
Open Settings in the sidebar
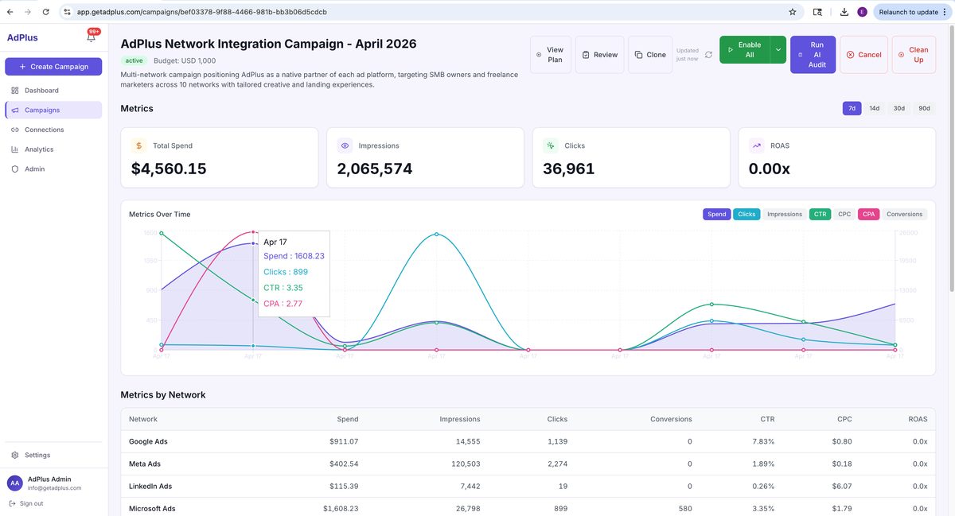click(x=53, y=455)
